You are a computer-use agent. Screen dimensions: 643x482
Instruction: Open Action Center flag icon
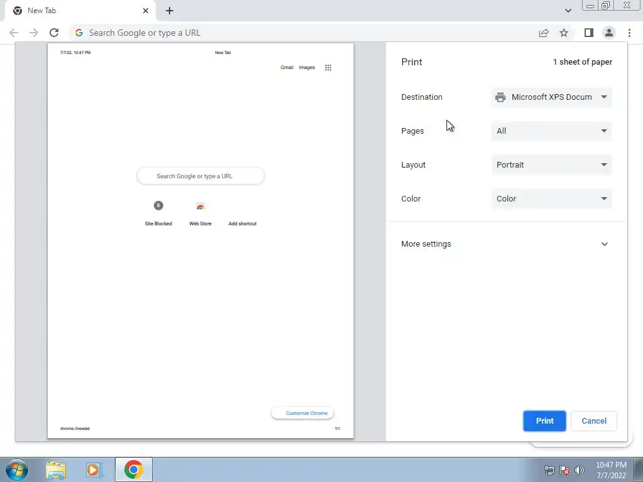(565, 470)
